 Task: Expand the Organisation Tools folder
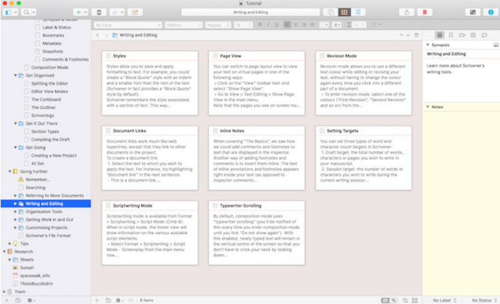[15, 212]
